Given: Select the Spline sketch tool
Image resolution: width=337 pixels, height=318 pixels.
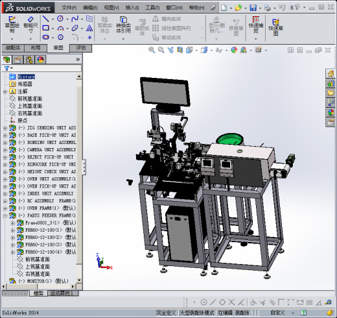Looking at the screenshot, I should (x=75, y=19).
